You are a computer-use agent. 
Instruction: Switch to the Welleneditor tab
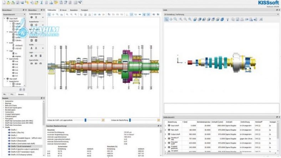point(52,10)
